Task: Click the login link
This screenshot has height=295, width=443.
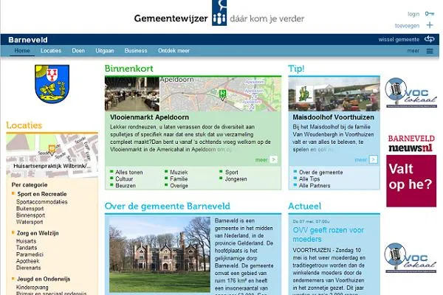Action: pyautogui.click(x=413, y=14)
